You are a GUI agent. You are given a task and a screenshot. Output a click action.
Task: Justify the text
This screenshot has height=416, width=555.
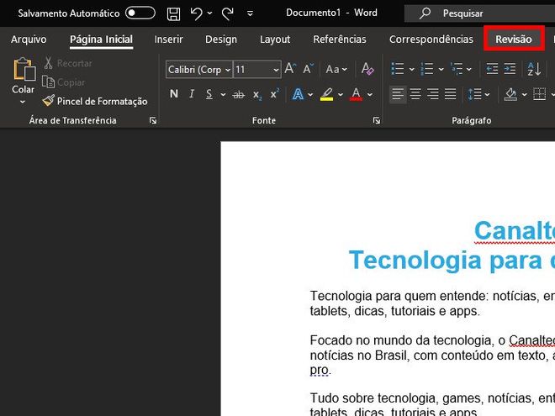tap(450, 94)
